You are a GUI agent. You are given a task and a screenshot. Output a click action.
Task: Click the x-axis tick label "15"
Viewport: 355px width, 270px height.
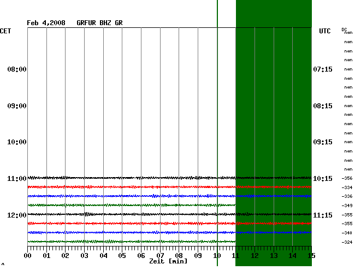click(x=311, y=255)
